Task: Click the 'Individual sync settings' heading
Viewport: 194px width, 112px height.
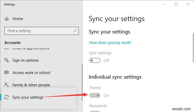Action: point(115,77)
